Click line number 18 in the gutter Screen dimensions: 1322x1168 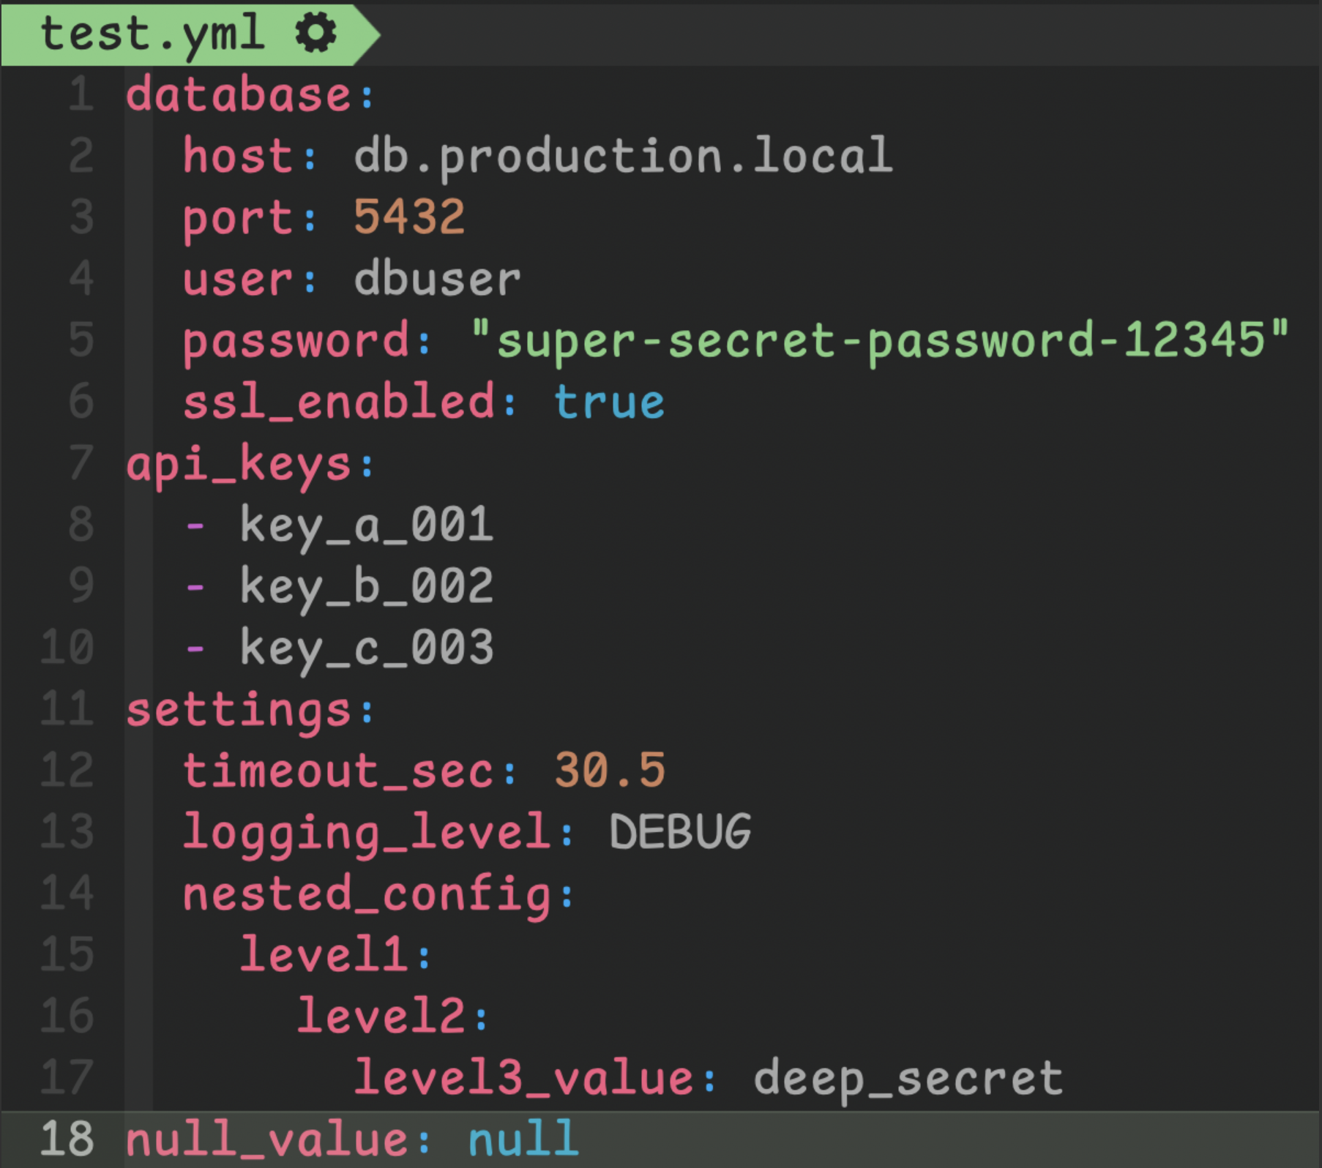point(70,1137)
